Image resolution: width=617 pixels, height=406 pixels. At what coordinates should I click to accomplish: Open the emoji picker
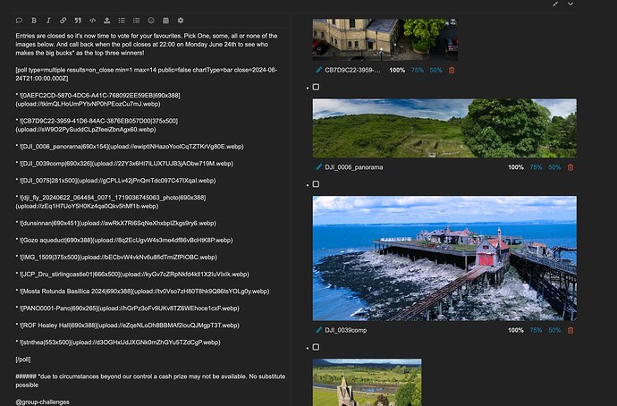click(151, 21)
